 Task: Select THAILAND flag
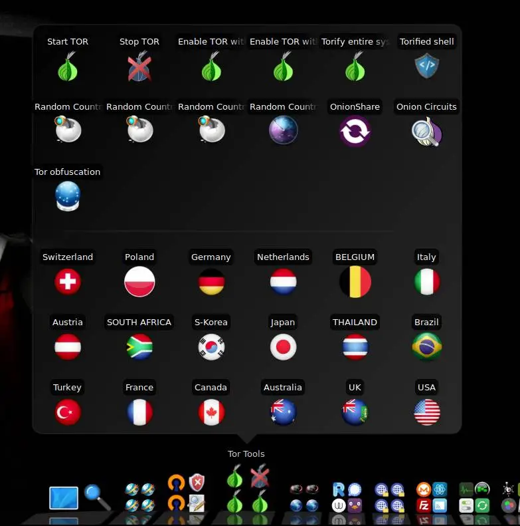[x=355, y=347]
